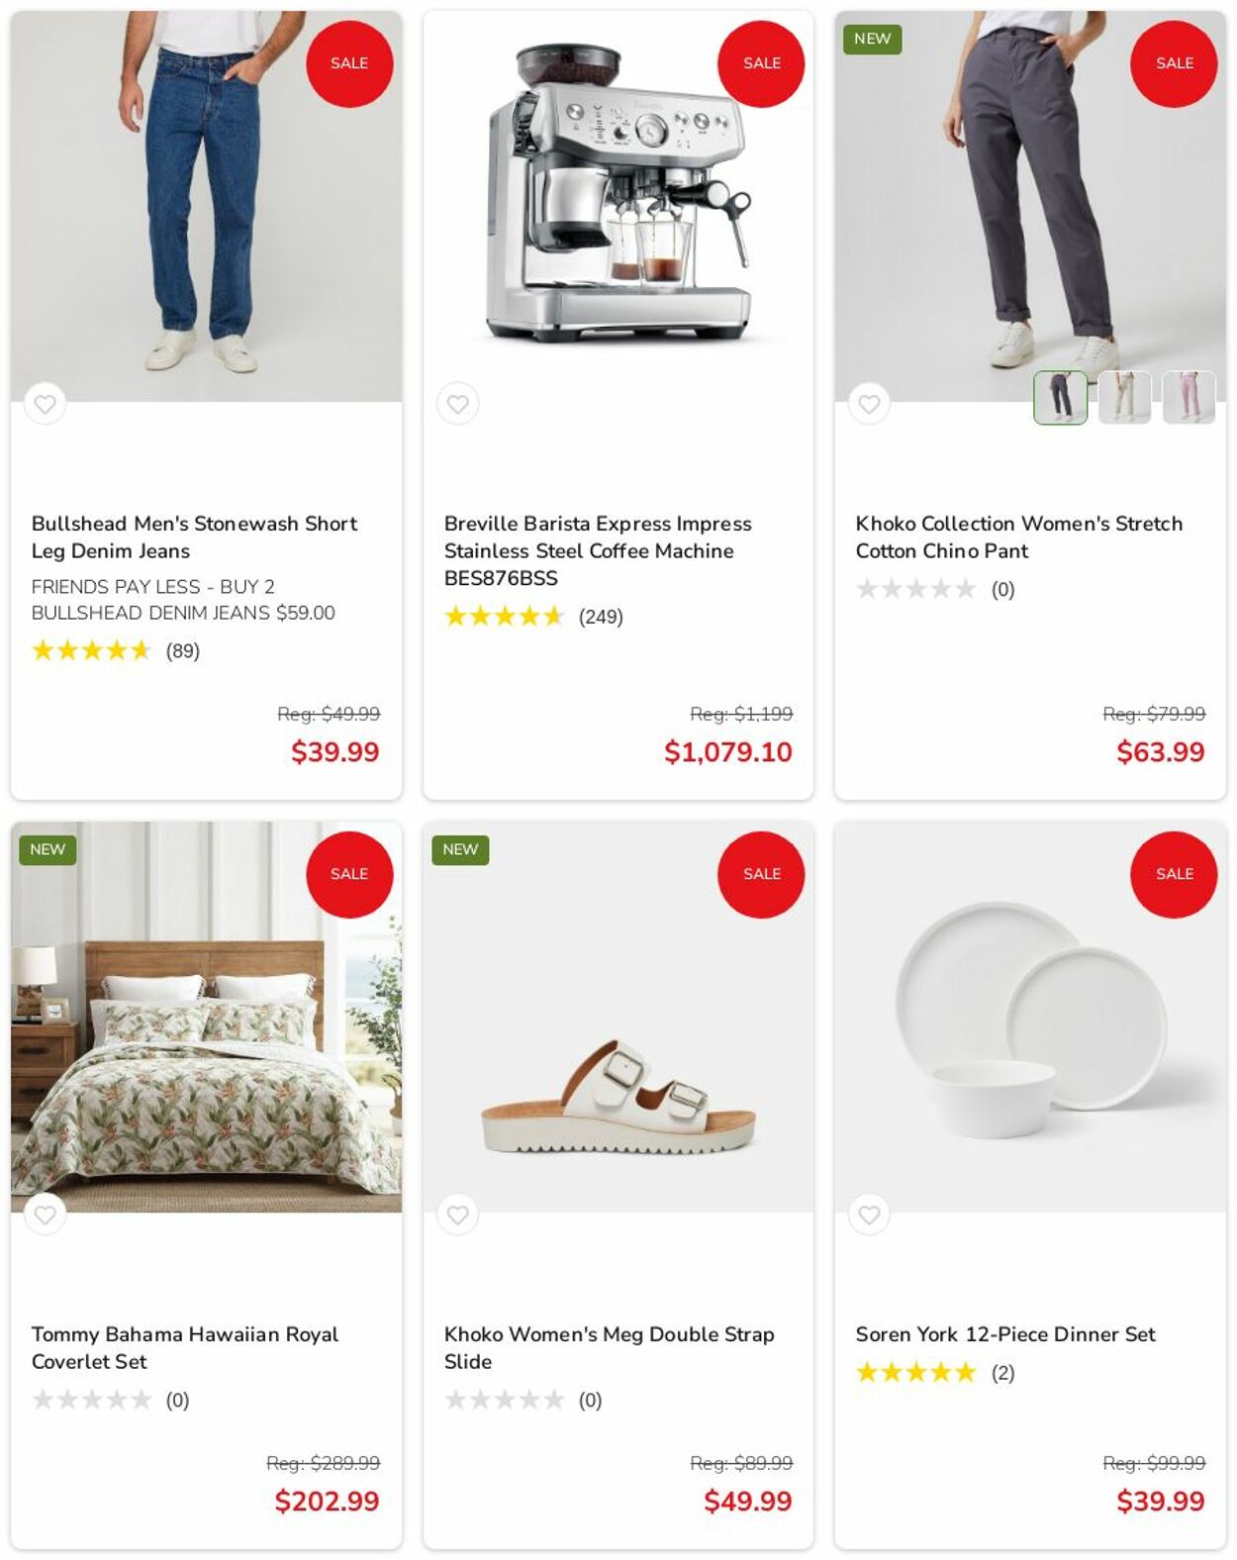Click the Khoko Women's Meg Double Strap Slide title
The image size is (1237, 1560).
pos(608,1347)
